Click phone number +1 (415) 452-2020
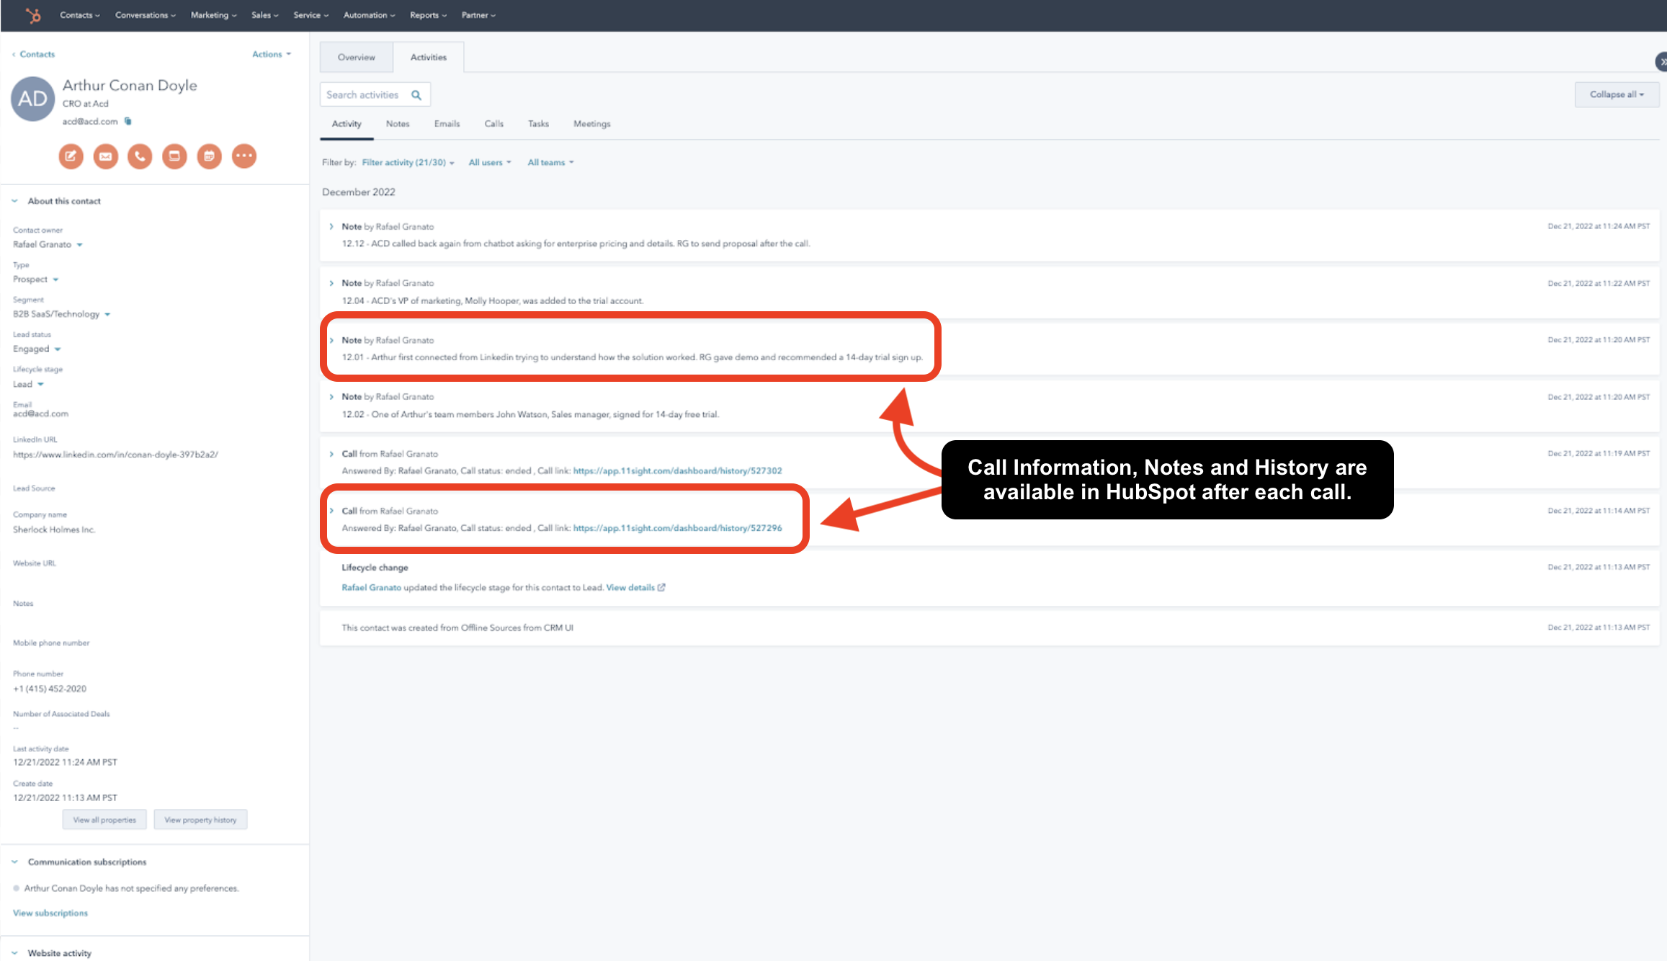This screenshot has width=1667, height=961. click(x=50, y=689)
